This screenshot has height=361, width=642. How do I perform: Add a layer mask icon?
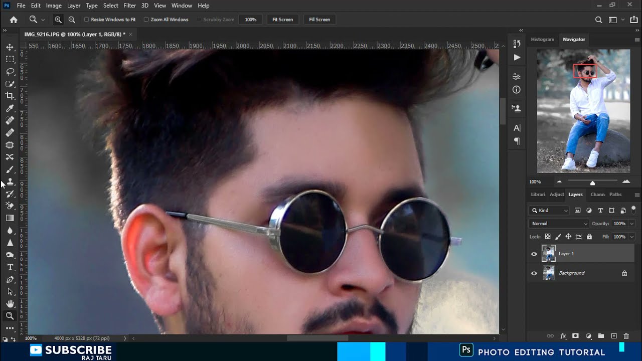tap(576, 336)
